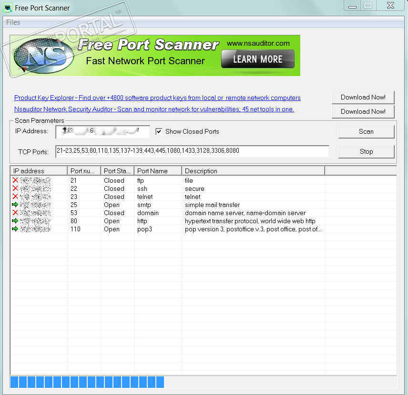Open the Product Key Explorer link
The image size is (408, 395).
[x=157, y=98]
